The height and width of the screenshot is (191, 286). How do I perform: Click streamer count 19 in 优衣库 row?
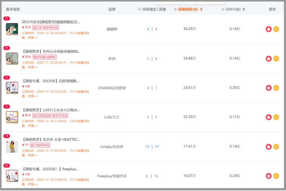pos(147,147)
